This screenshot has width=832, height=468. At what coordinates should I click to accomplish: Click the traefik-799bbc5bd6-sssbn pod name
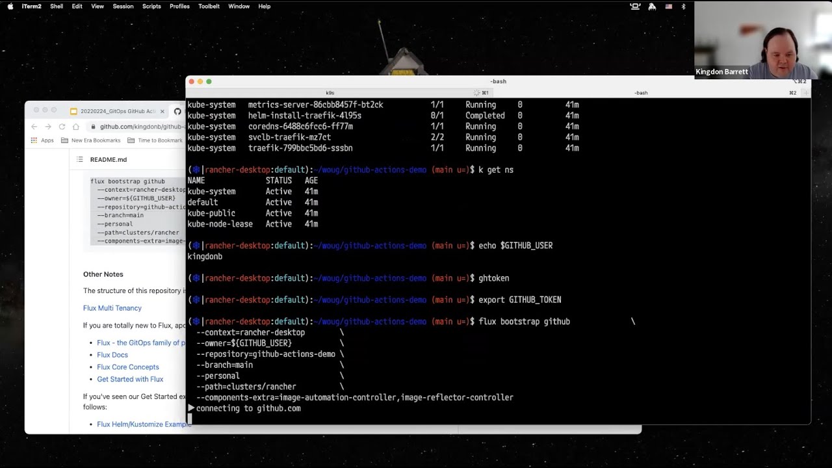click(300, 148)
